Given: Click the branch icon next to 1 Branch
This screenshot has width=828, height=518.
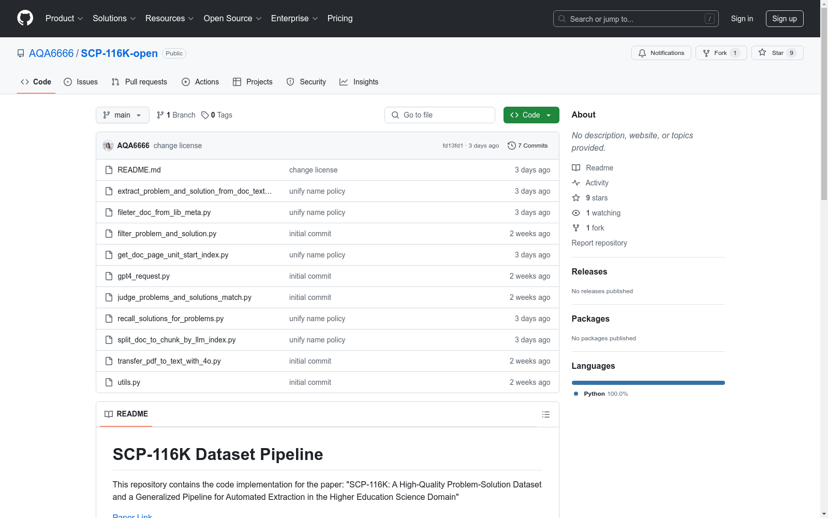Looking at the screenshot, I should pos(160,115).
